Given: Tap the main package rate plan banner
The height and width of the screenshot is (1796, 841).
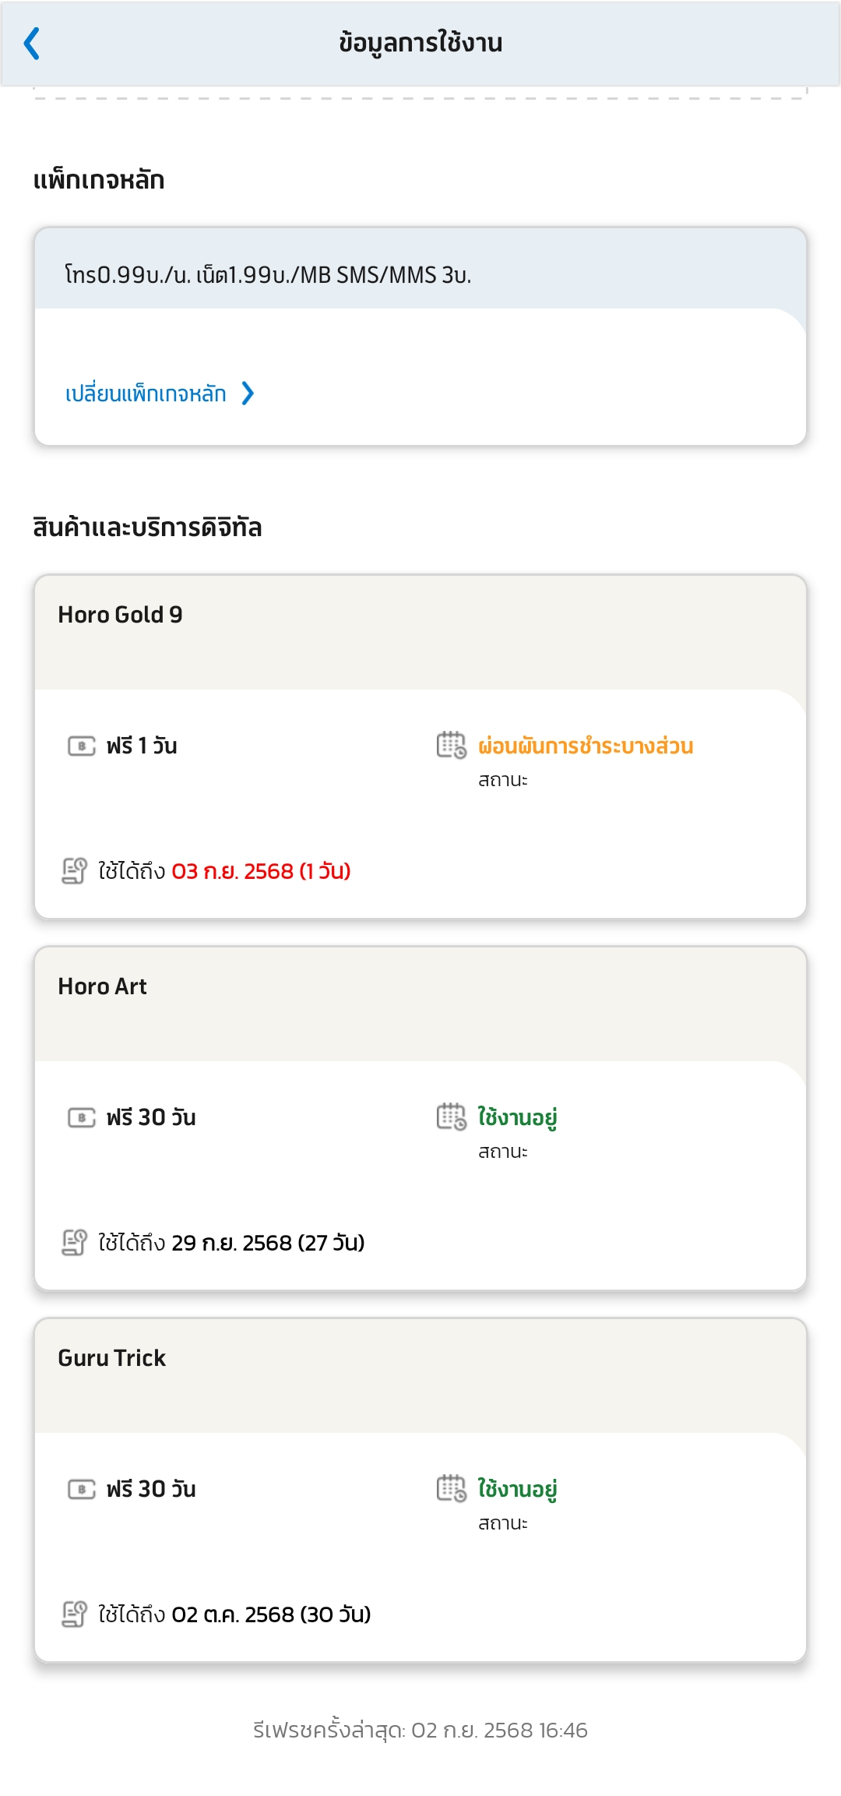Looking at the screenshot, I should [x=420, y=269].
